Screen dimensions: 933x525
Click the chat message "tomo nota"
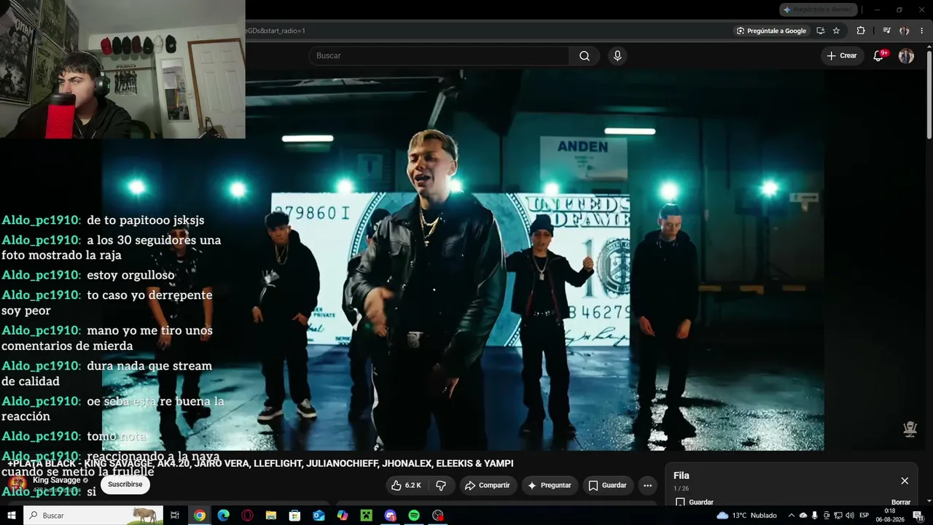117,436
